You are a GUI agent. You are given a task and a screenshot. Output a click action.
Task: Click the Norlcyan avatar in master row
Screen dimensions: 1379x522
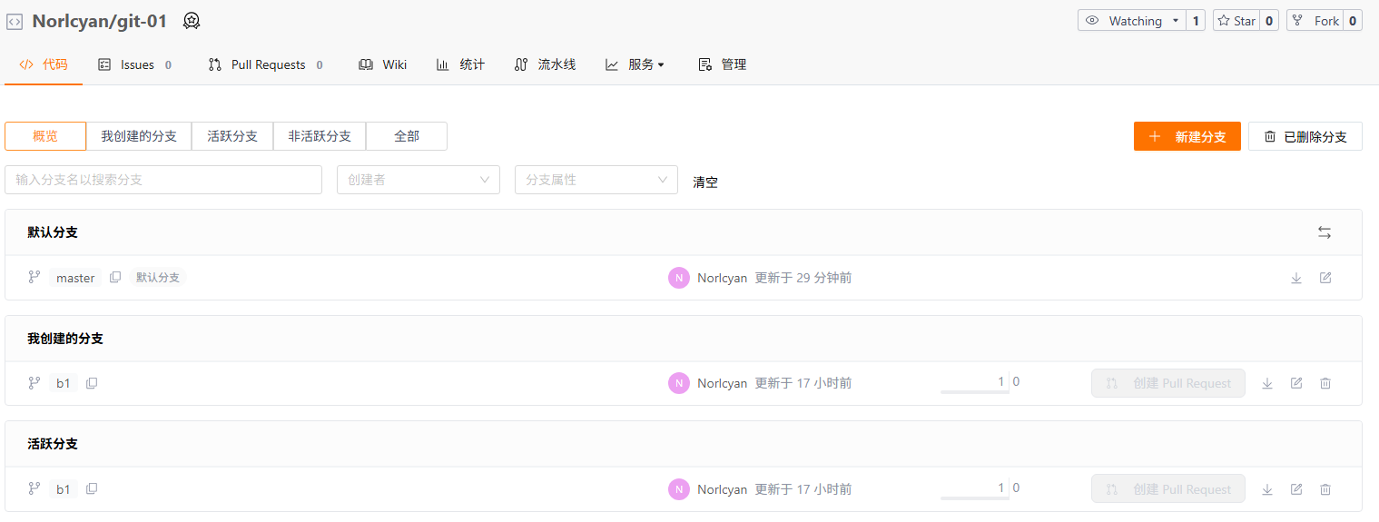click(679, 278)
